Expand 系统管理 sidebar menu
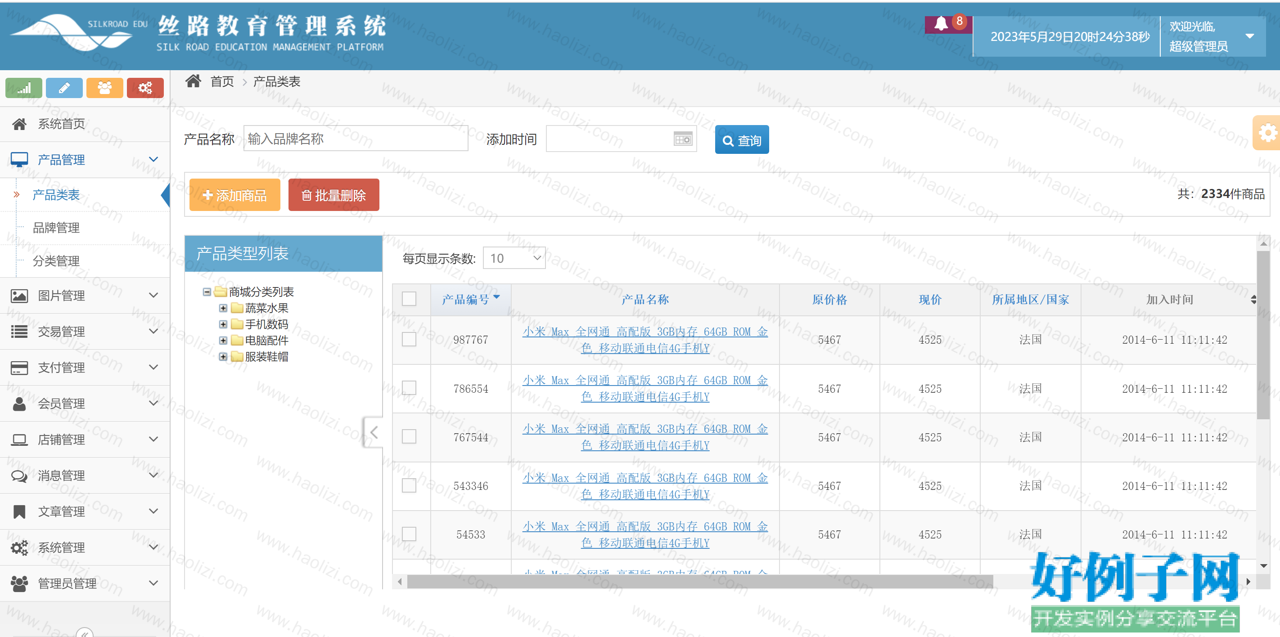Viewport: 1280px width, 637px height. 85,547
